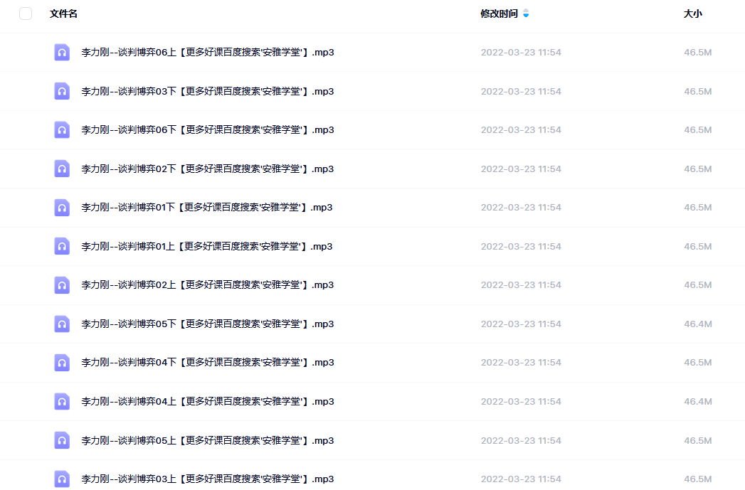Click modified date of 谈判博弈03下 row
The width and height of the screenshot is (745, 490).
point(521,91)
